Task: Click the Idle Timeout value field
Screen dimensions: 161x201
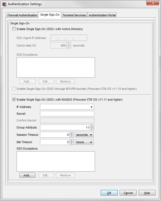Action: click(55, 142)
